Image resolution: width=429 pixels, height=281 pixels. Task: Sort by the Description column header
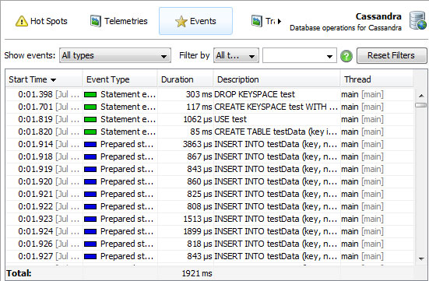click(x=276, y=79)
